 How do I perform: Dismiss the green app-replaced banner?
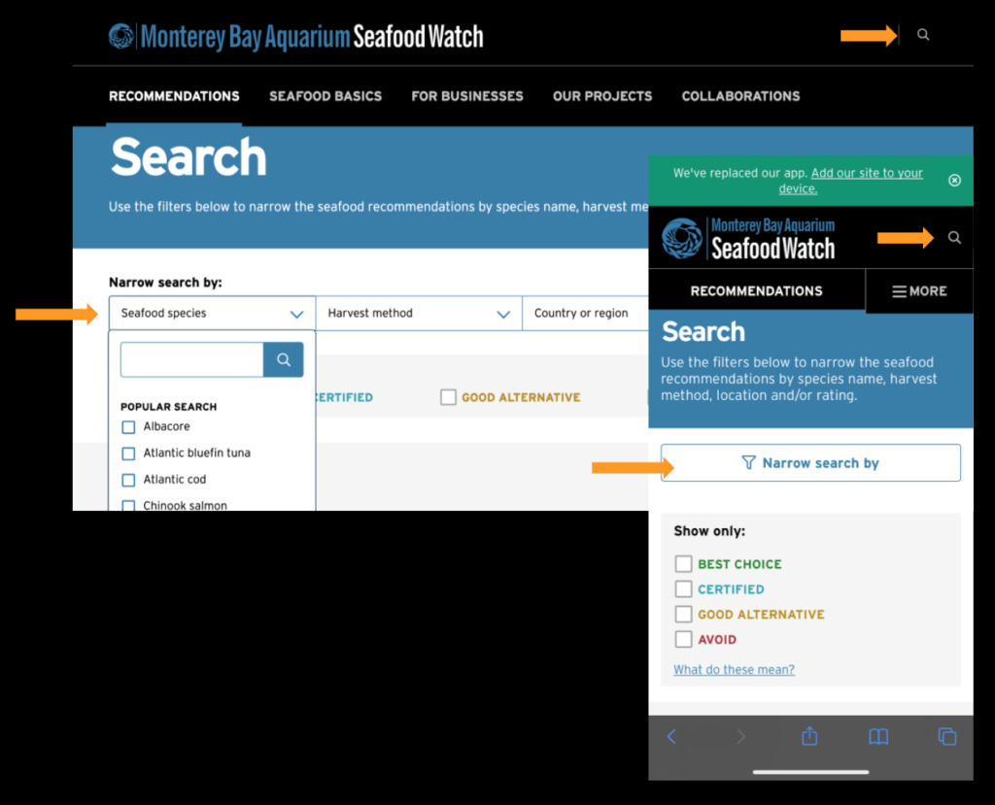954,181
